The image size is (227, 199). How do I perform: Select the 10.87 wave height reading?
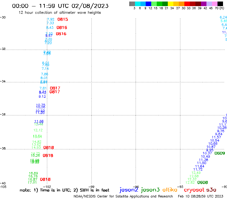(x=211, y=147)
